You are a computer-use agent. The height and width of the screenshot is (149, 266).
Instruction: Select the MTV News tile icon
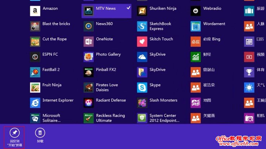point(89,11)
